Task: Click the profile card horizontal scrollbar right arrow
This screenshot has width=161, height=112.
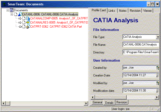Action: click(x=157, y=97)
